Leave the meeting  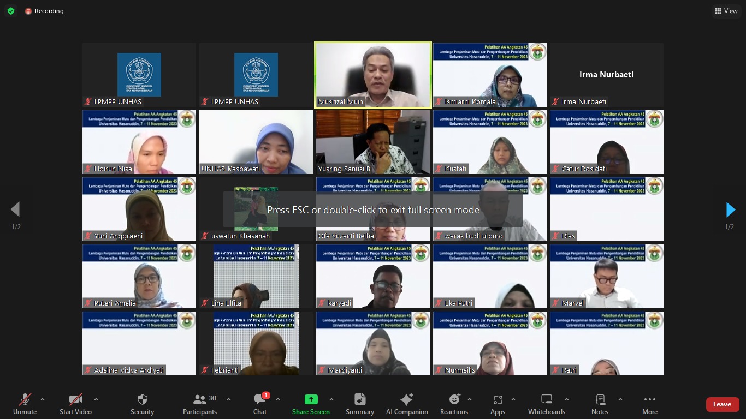(722, 404)
